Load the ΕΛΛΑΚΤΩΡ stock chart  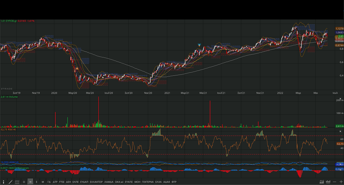click(96, 182)
